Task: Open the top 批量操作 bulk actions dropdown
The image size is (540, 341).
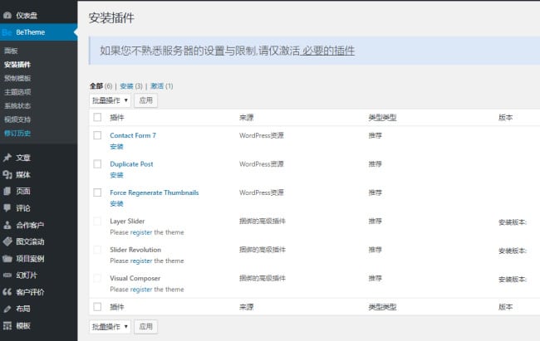Action: click(110, 100)
